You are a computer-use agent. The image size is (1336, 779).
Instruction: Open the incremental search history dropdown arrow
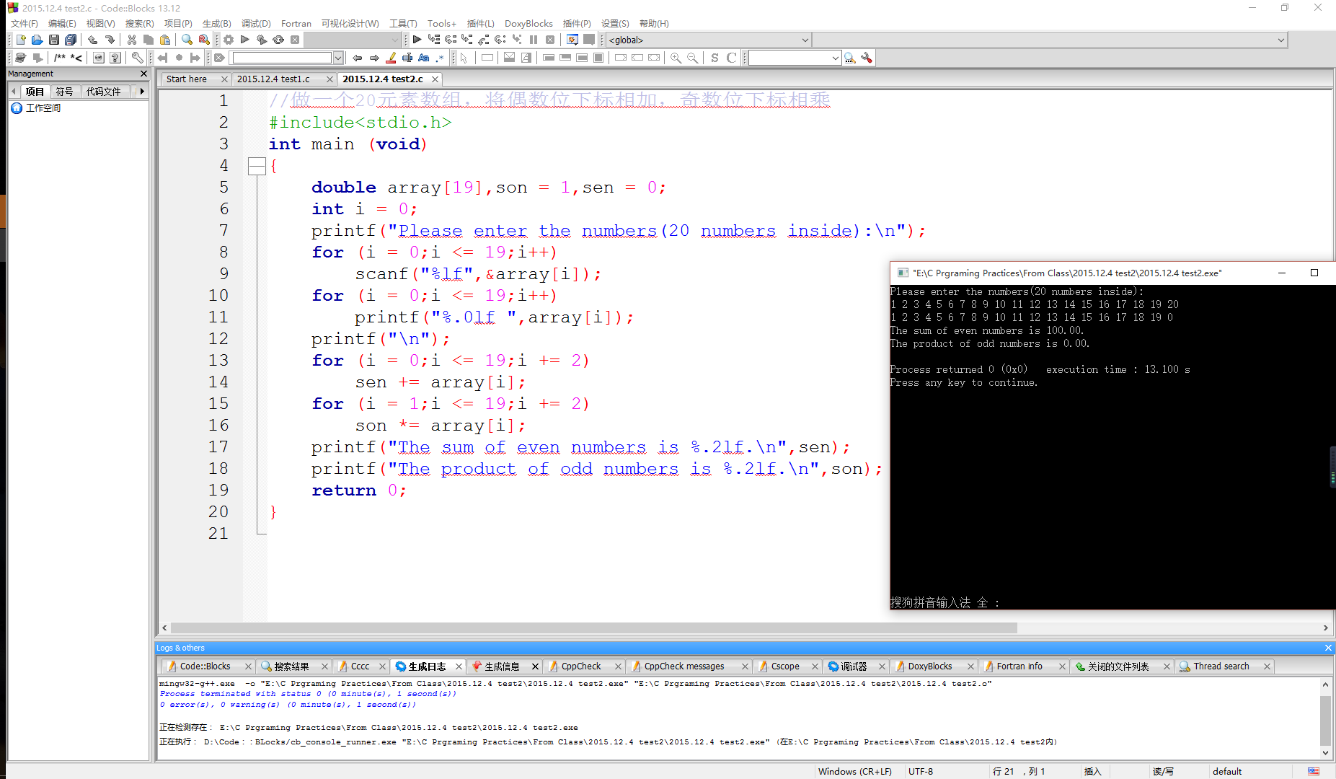coord(337,58)
